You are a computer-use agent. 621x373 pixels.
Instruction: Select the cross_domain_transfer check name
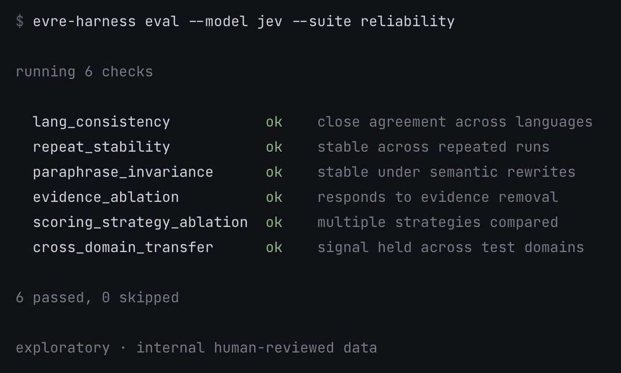coord(123,247)
